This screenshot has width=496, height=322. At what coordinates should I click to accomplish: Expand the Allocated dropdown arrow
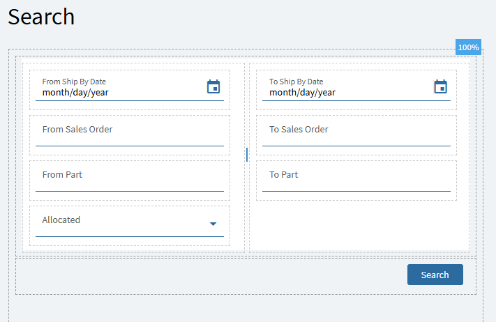(x=213, y=224)
